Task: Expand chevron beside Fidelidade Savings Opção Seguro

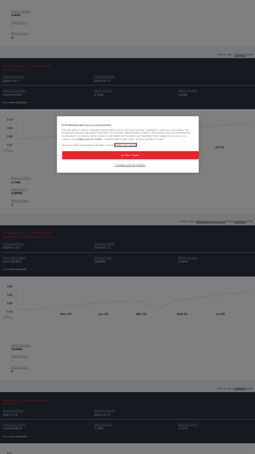Action: pos(18,404)
